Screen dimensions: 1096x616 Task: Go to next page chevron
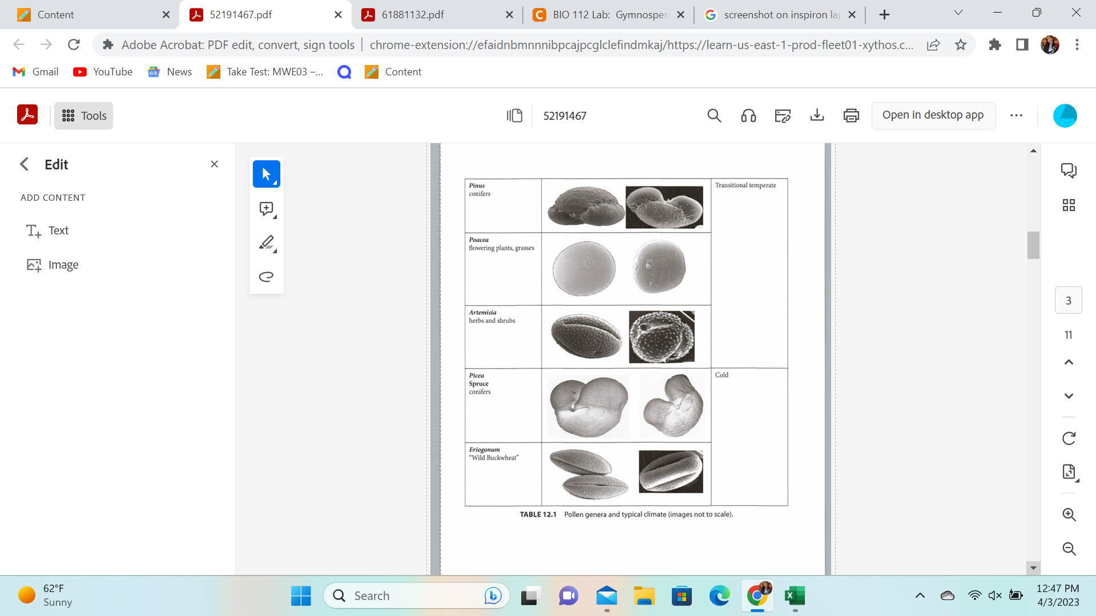pyautogui.click(x=1069, y=396)
